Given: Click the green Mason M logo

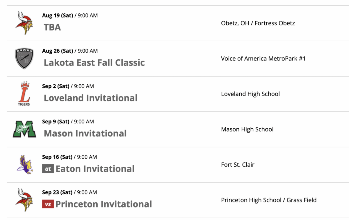Looking at the screenshot, I should [24, 129].
